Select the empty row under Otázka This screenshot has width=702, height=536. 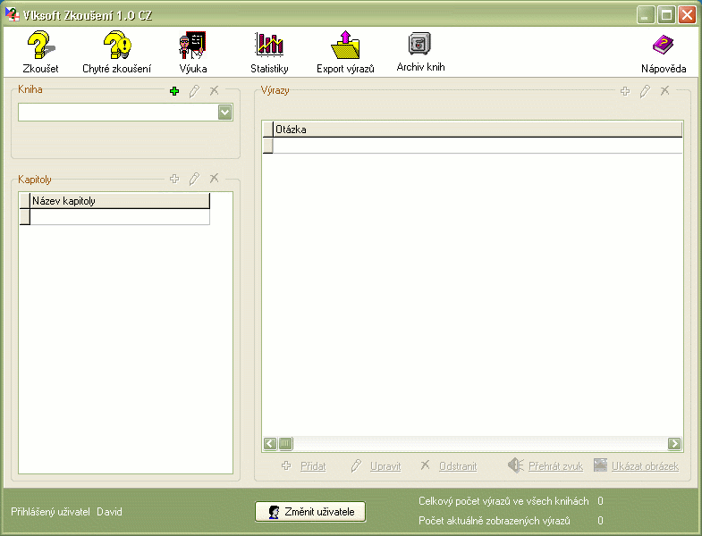tap(478, 146)
